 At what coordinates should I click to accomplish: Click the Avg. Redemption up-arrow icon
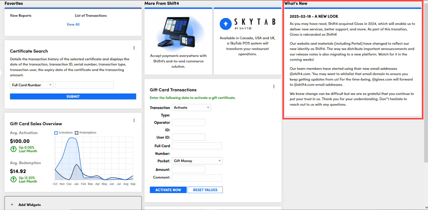coord(13,179)
